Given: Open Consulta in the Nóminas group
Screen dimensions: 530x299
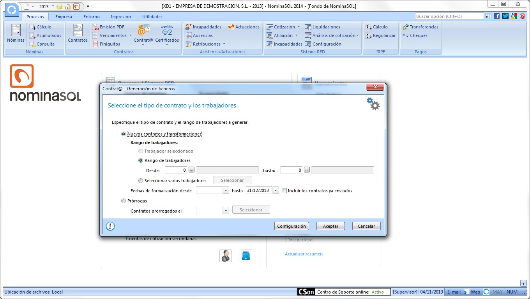Looking at the screenshot, I should coord(42,44).
